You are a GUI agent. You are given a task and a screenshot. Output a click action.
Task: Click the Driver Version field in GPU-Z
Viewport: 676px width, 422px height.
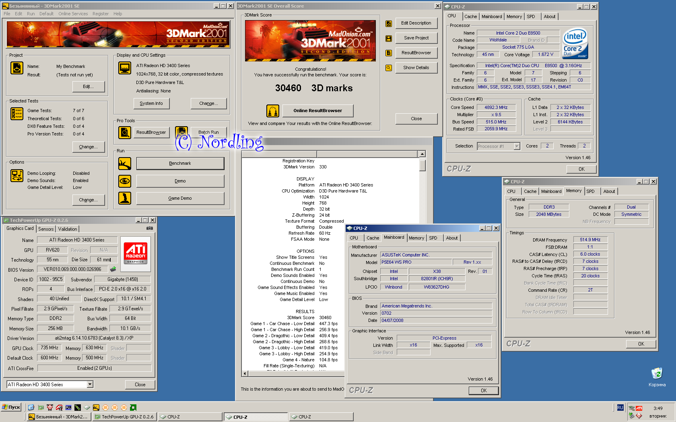[x=94, y=338]
